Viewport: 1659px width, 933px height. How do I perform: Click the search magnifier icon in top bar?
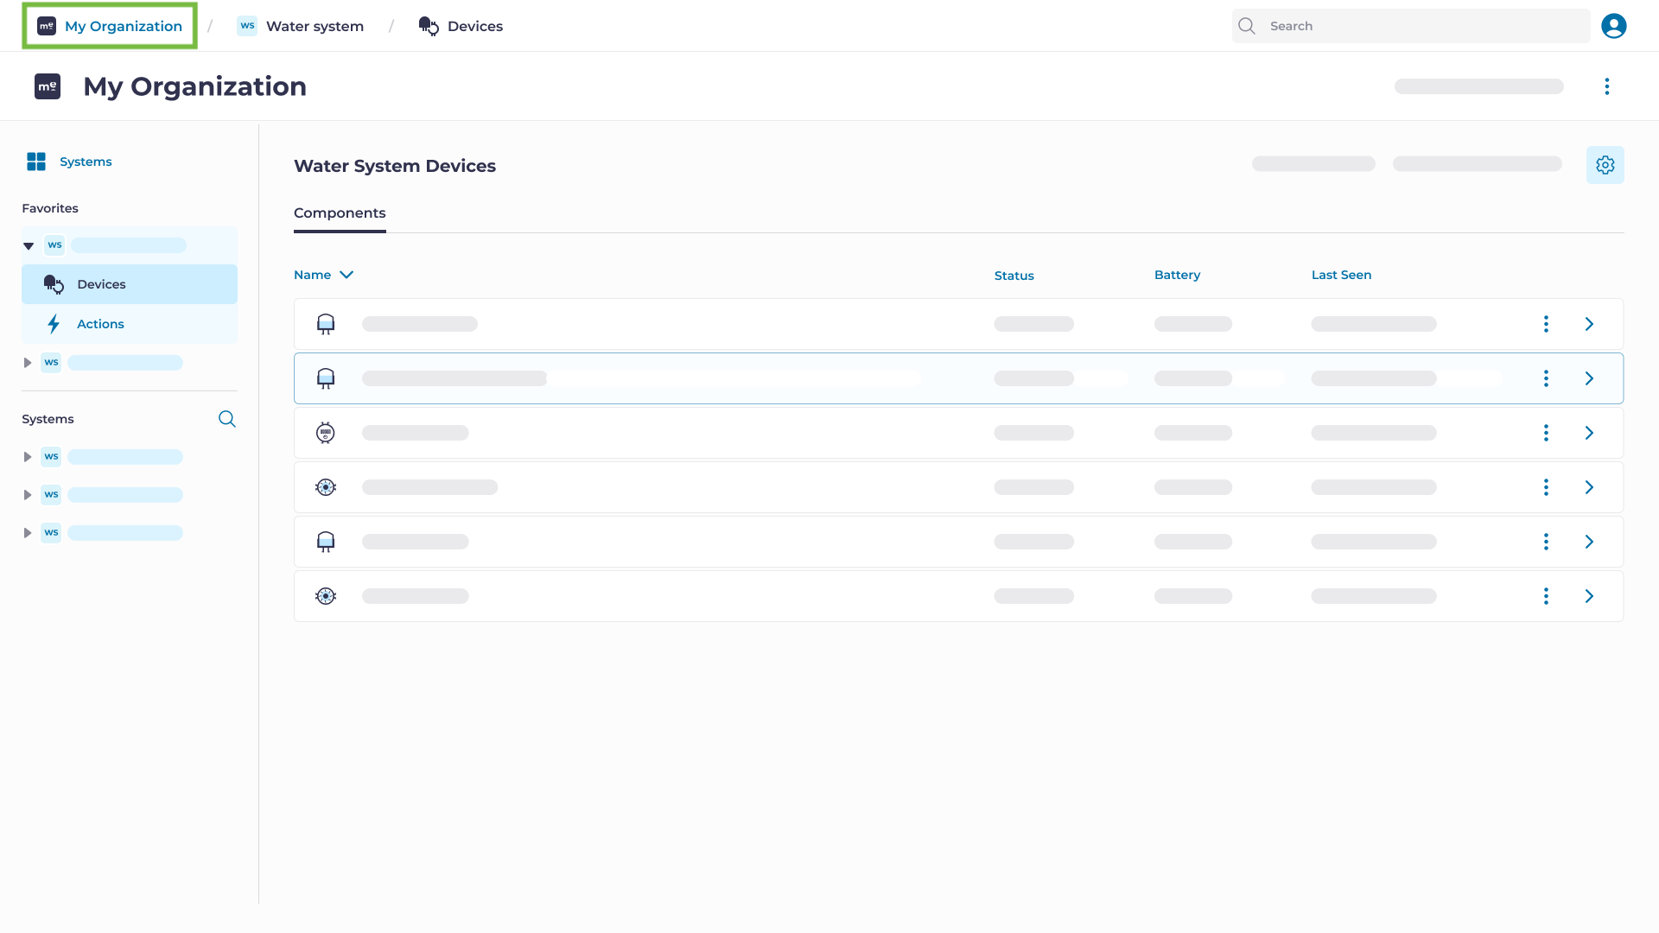[x=1246, y=26]
